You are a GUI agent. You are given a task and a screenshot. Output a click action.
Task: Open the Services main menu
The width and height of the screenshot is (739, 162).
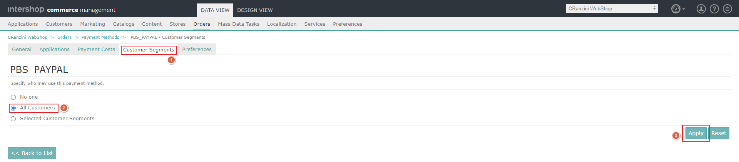pyautogui.click(x=315, y=24)
